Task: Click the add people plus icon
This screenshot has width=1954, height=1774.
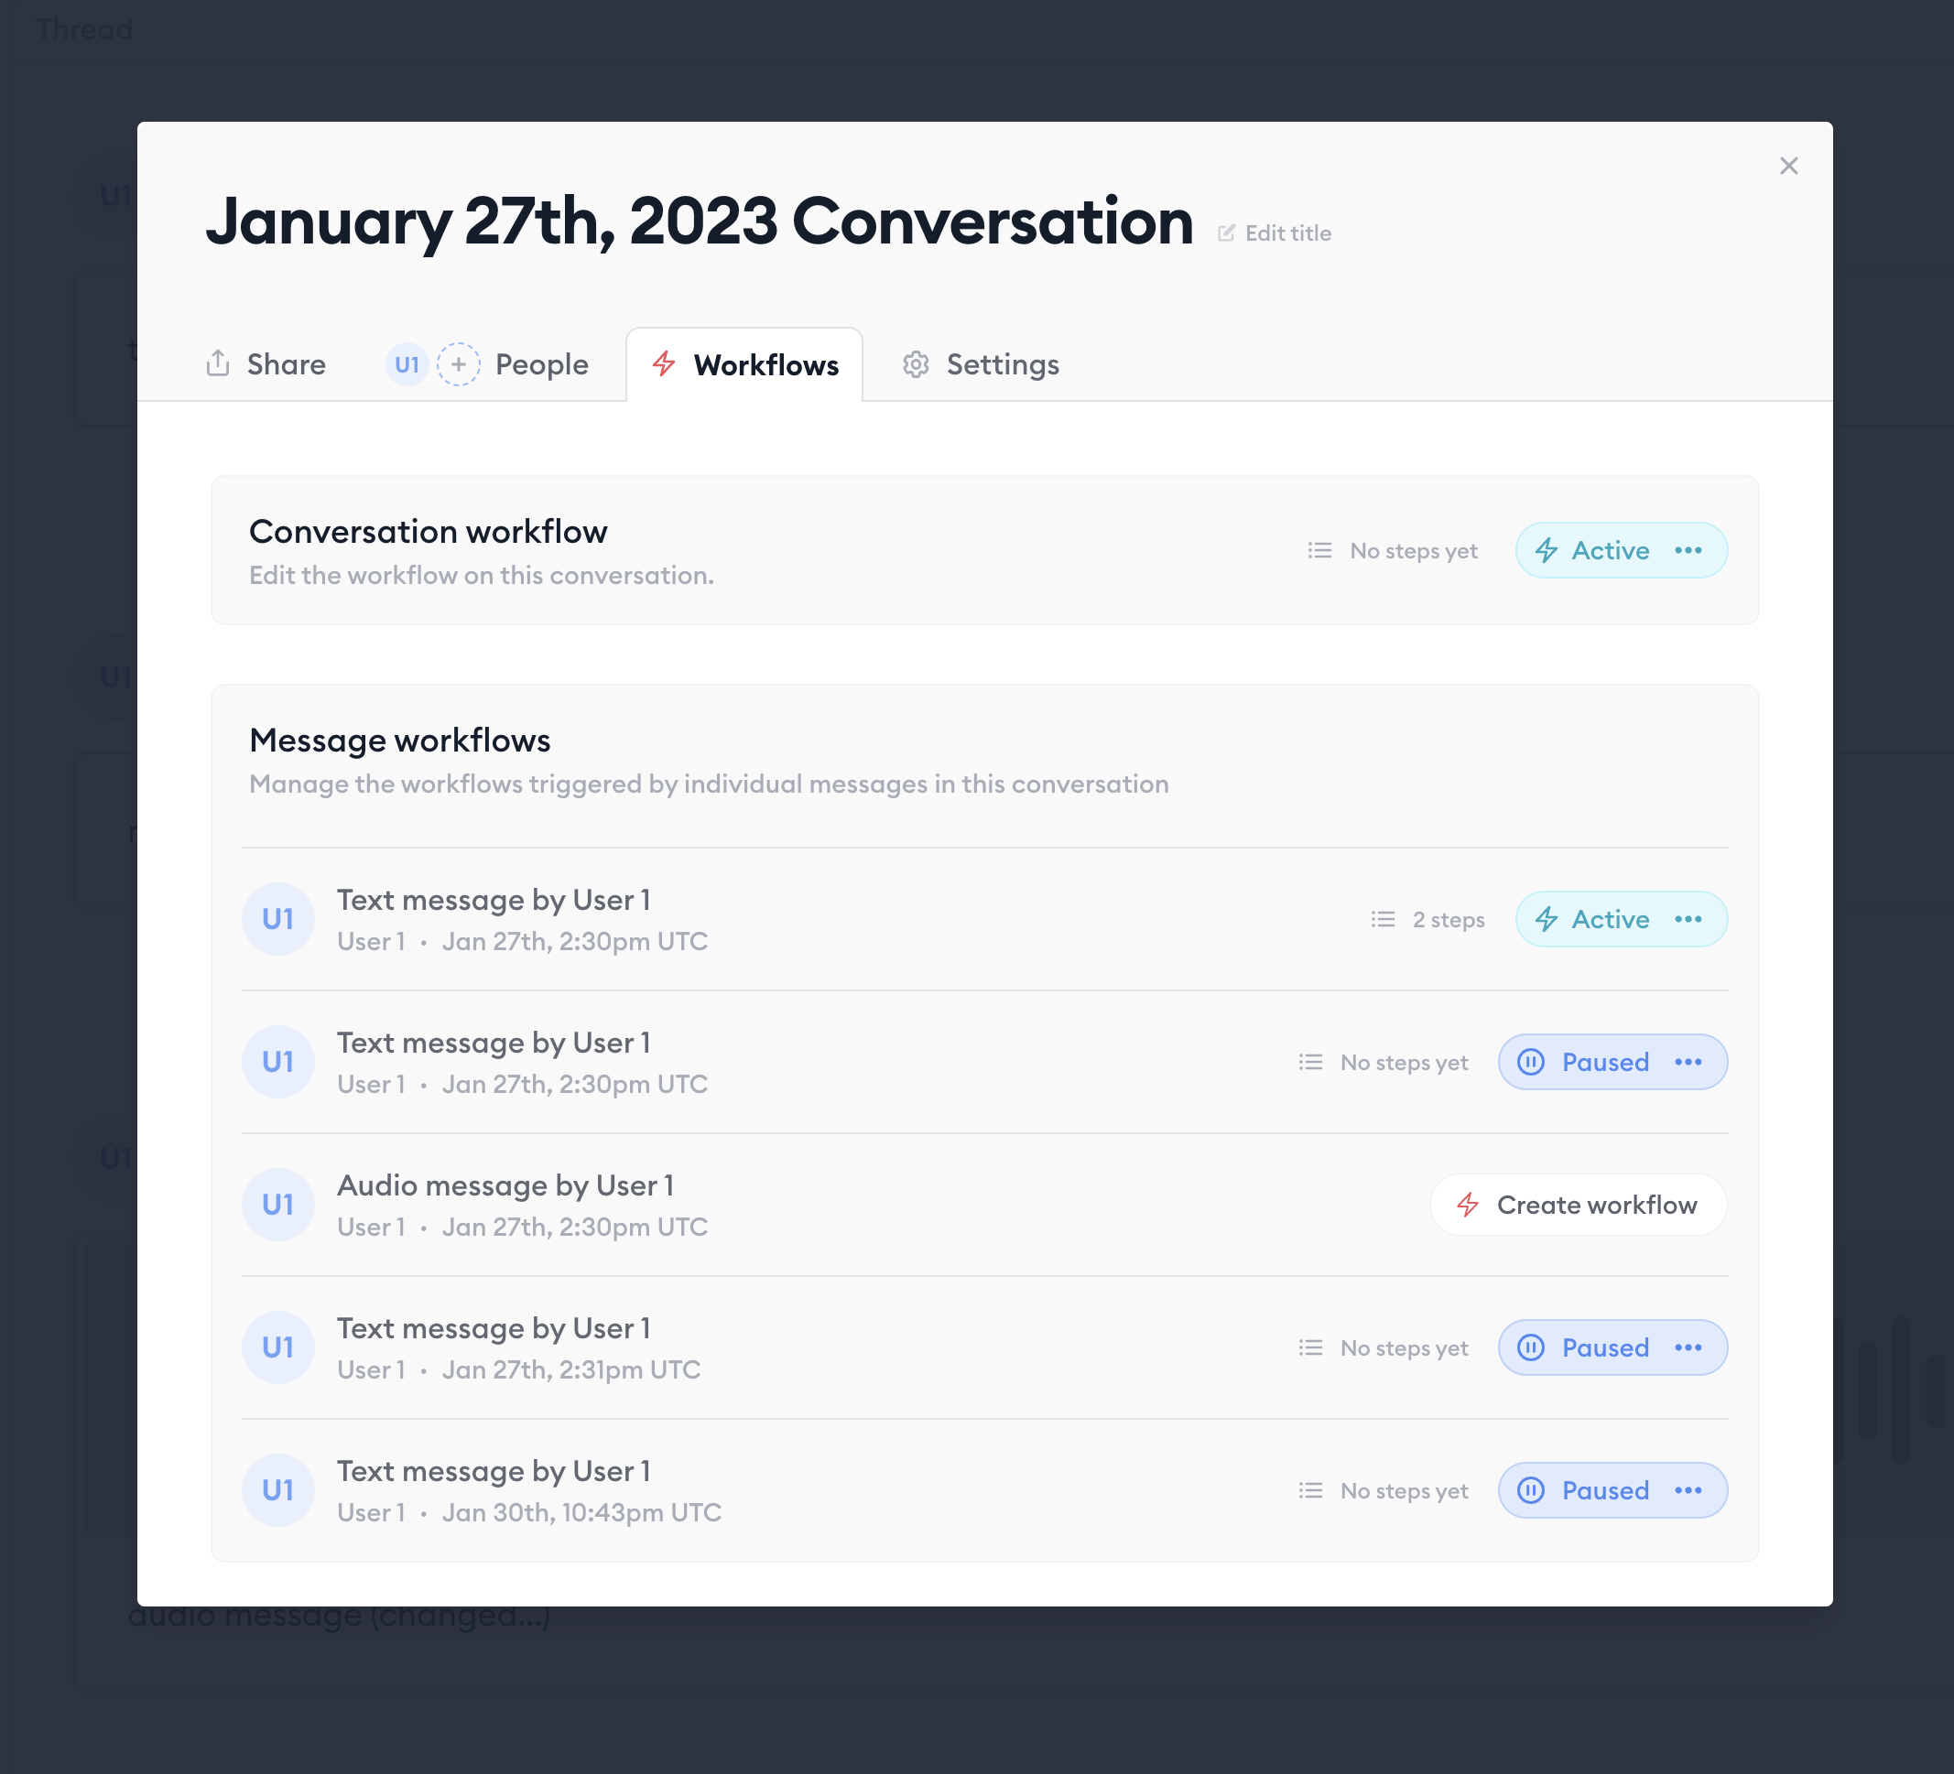Action: [x=459, y=364]
